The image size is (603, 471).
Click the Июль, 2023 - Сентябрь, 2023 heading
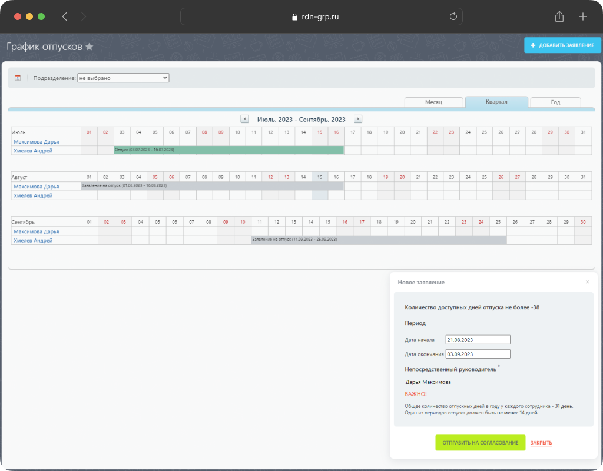coord(301,120)
